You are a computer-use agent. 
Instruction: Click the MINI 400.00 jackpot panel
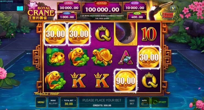(x=137, y=16)
